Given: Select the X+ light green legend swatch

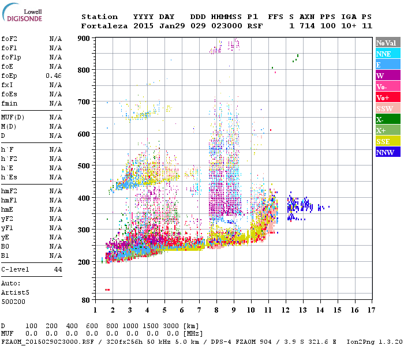Looking at the screenshot, I should (388, 130).
